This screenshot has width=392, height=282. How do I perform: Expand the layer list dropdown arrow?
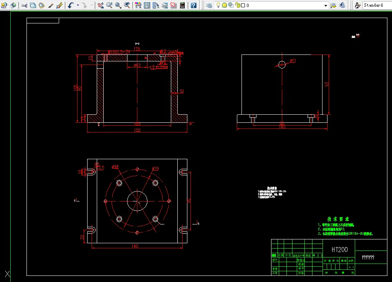(326, 5)
